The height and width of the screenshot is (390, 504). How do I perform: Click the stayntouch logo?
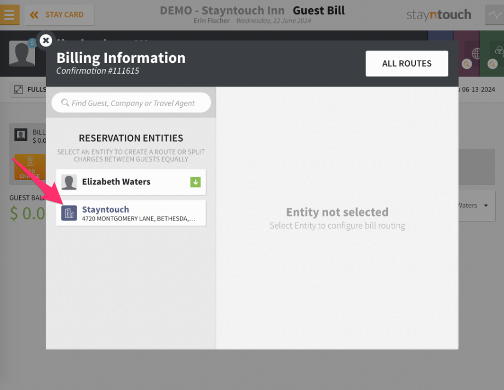pyautogui.click(x=439, y=15)
